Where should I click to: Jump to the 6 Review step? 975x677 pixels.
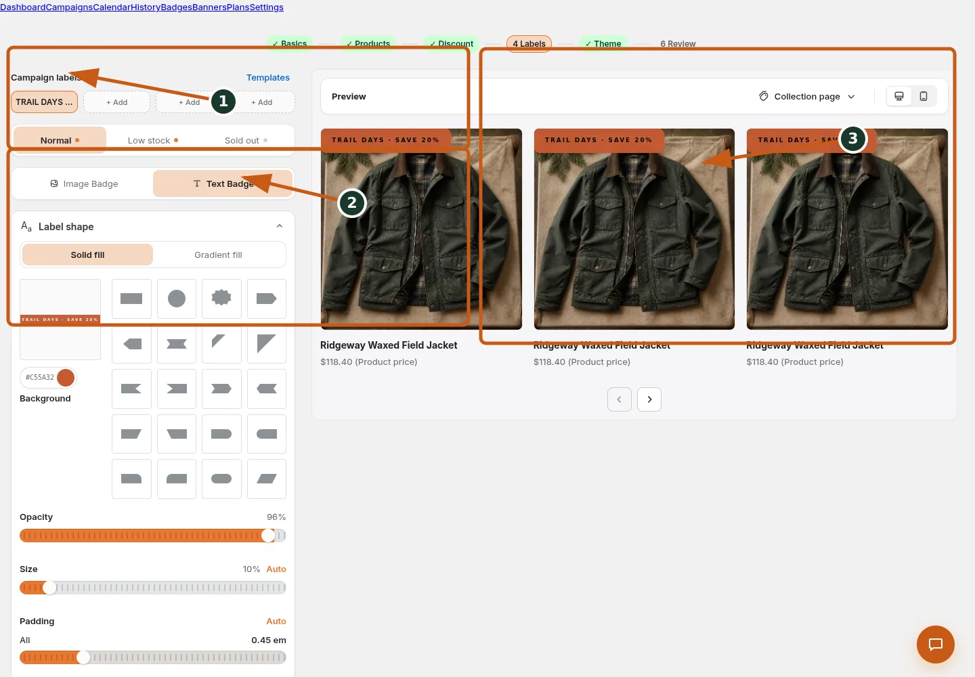click(x=678, y=44)
